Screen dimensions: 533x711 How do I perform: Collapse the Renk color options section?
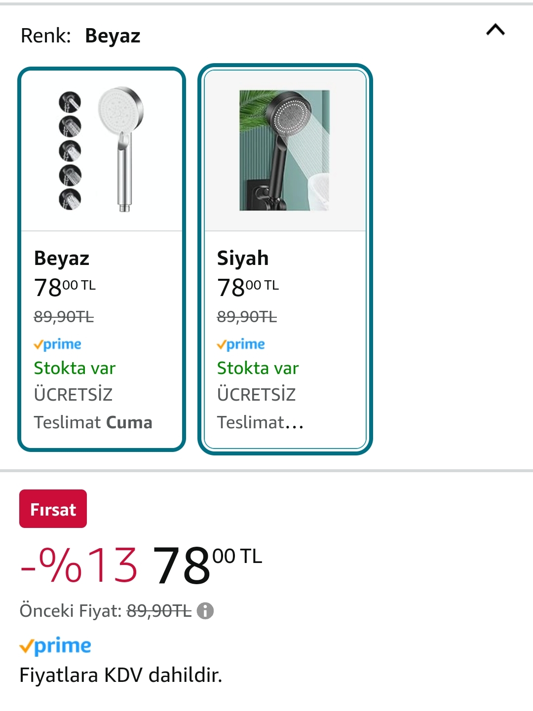[x=495, y=30]
